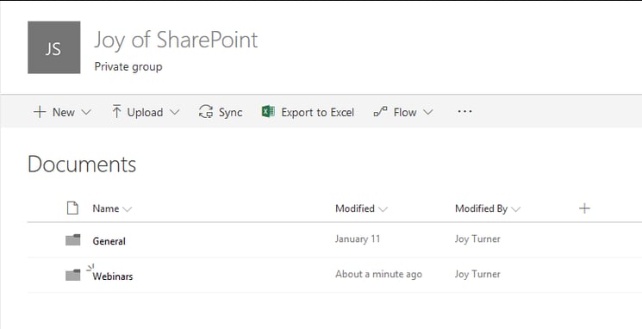The width and height of the screenshot is (642, 329).
Task: Click the plus icon beside New
Action: 40,112
